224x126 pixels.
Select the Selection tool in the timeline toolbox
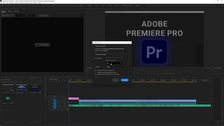(x=45, y=78)
